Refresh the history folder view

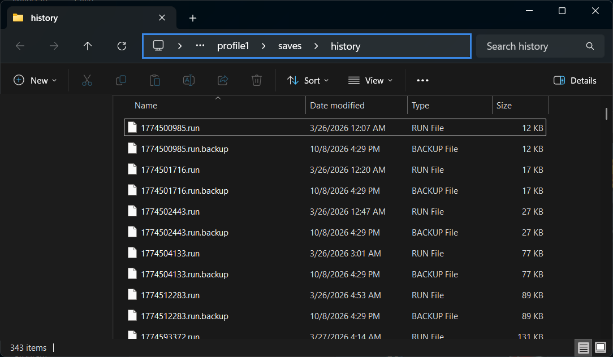[122, 46]
